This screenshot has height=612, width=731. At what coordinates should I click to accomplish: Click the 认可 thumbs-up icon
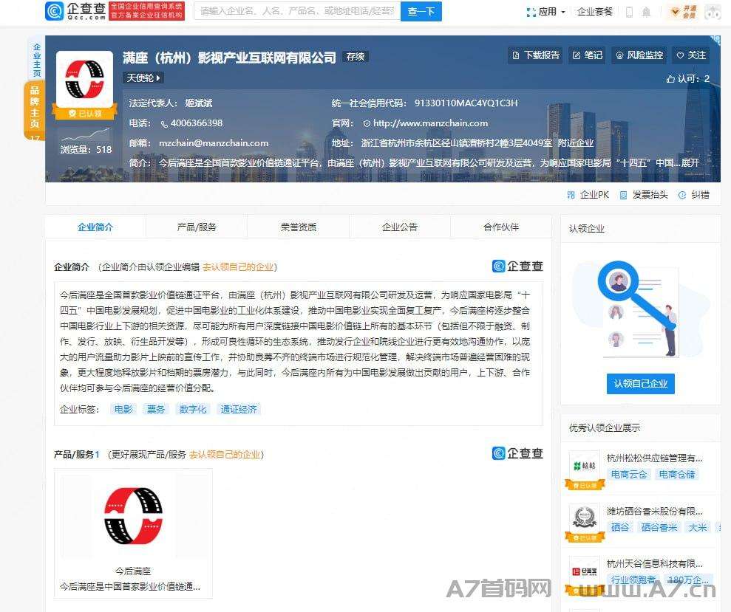(x=670, y=79)
